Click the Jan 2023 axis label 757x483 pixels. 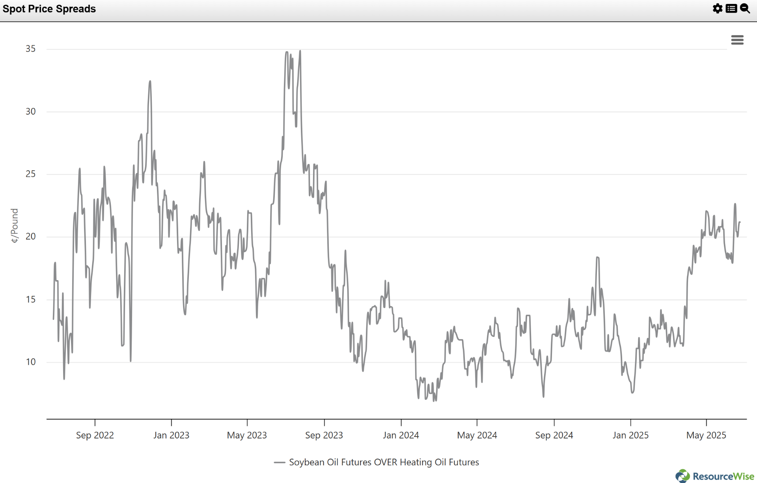pos(171,435)
